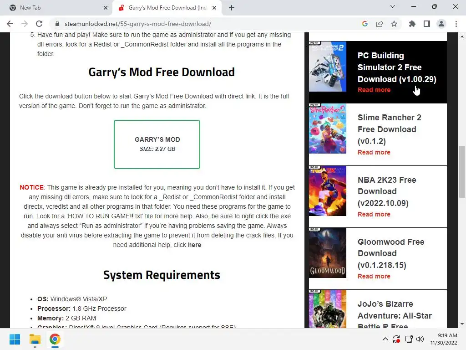Close the Garry's Mod Free Download tab
466x350 pixels.
pos(214,8)
